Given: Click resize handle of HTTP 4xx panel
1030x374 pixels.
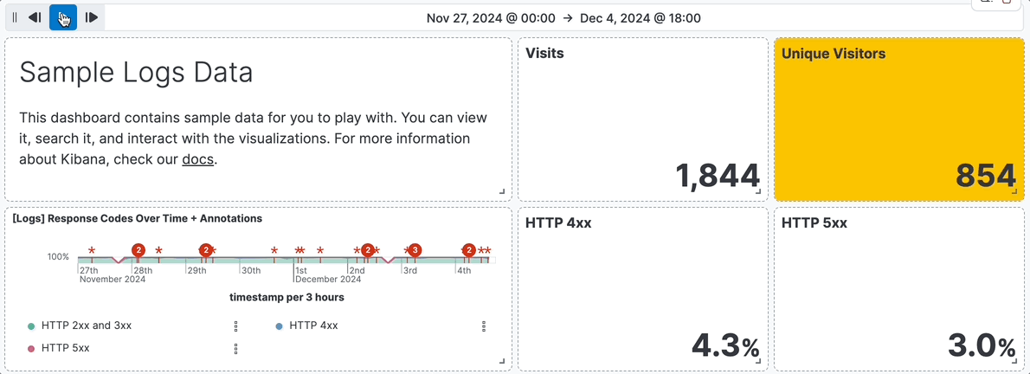Looking at the screenshot, I should pos(758,361).
